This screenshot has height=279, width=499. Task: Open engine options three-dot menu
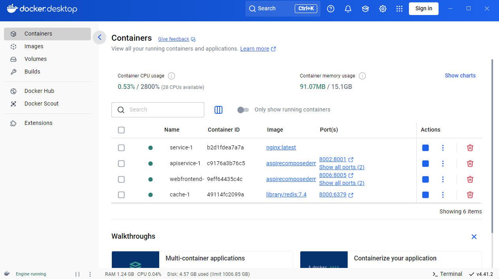coord(90,274)
